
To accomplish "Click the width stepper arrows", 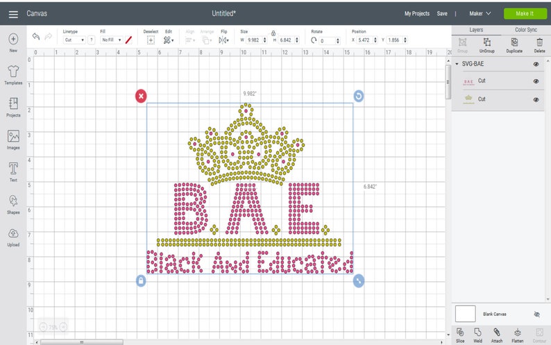I will tap(265, 40).
